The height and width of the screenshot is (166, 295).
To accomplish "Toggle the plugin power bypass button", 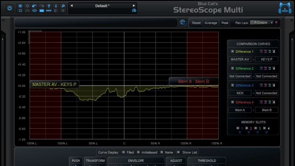I will point(10,8).
